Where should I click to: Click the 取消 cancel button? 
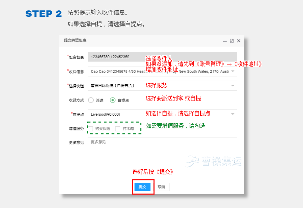click(x=161, y=187)
